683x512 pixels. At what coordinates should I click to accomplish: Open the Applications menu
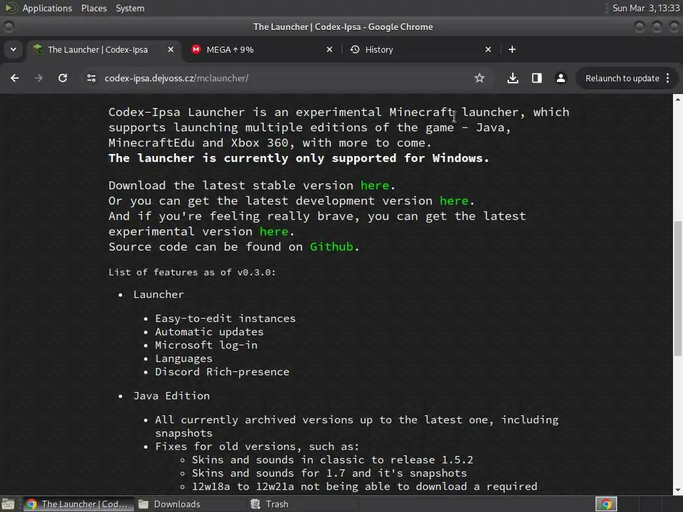[47, 8]
